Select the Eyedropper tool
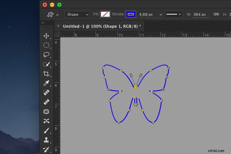231x154 pixels. (46, 83)
